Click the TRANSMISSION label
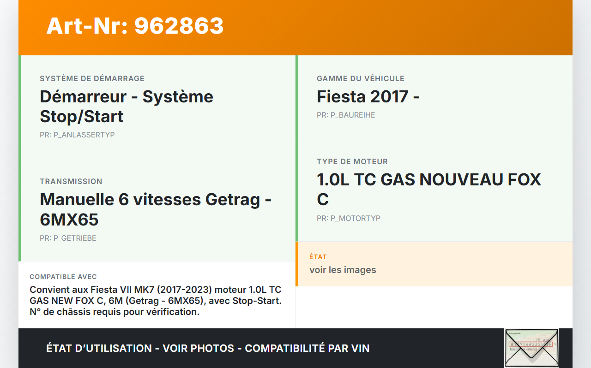Screen dimensions: 591x368 (71, 181)
